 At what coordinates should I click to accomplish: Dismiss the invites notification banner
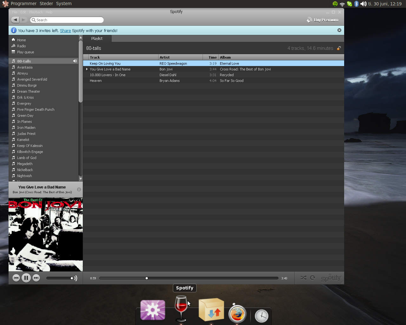tap(339, 30)
